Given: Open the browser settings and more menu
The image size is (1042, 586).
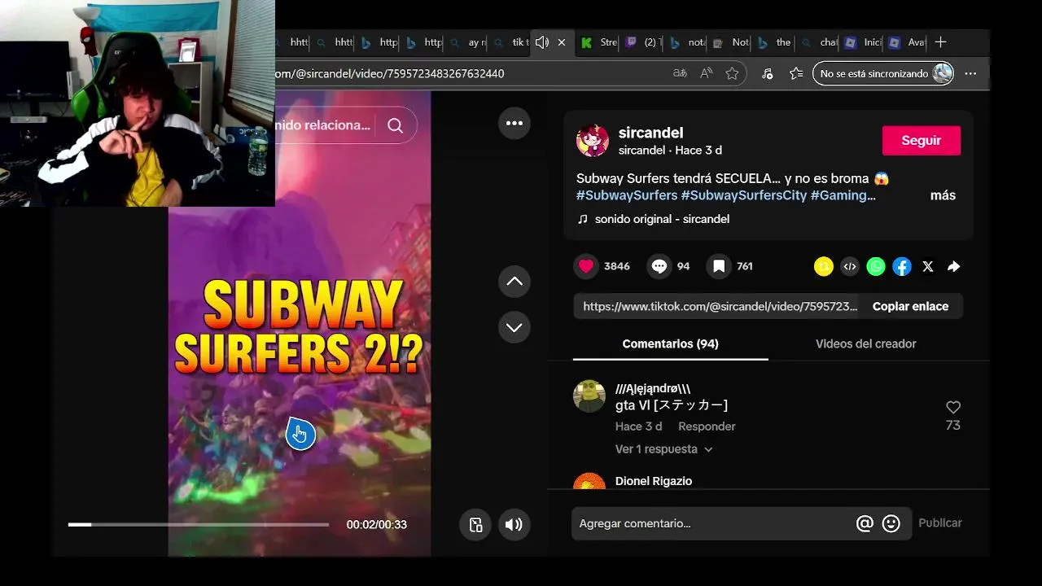Looking at the screenshot, I should pos(970,73).
